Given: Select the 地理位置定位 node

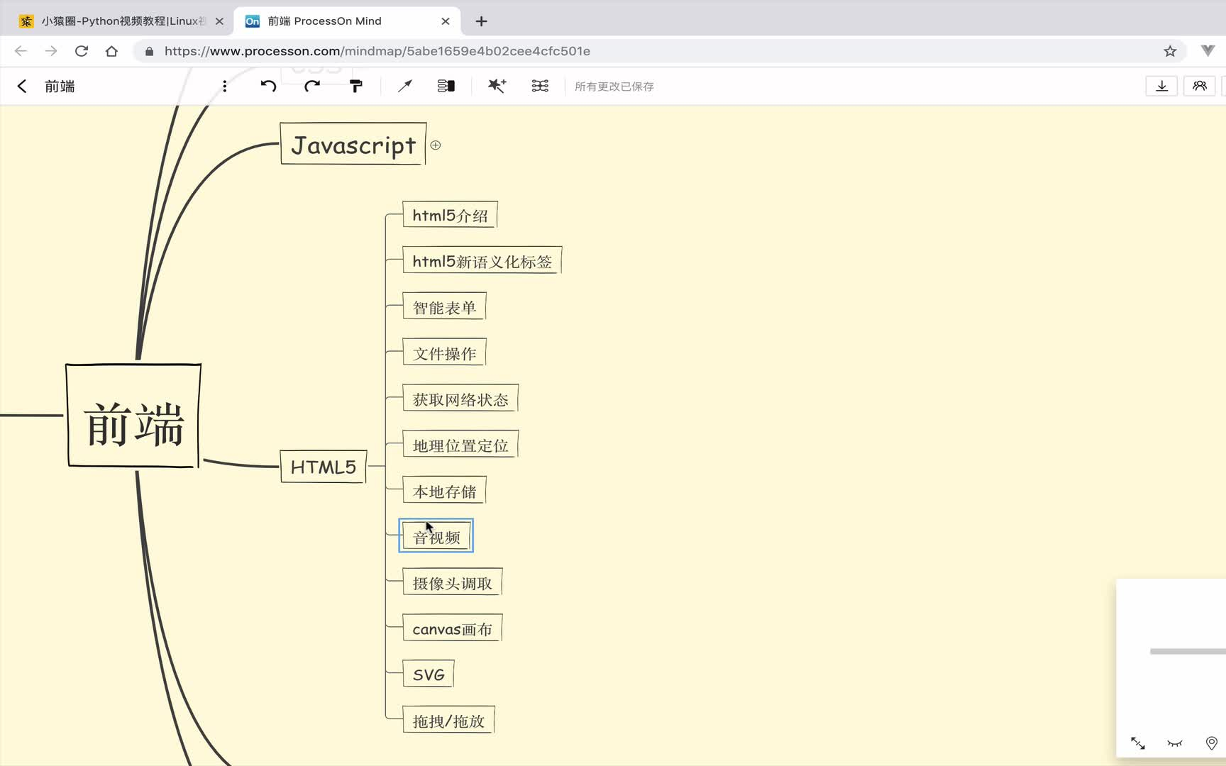Looking at the screenshot, I should coord(460,445).
